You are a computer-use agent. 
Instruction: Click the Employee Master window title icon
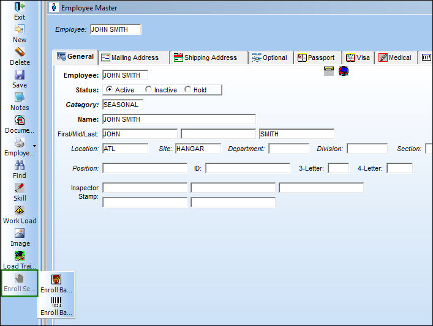coord(54,7)
